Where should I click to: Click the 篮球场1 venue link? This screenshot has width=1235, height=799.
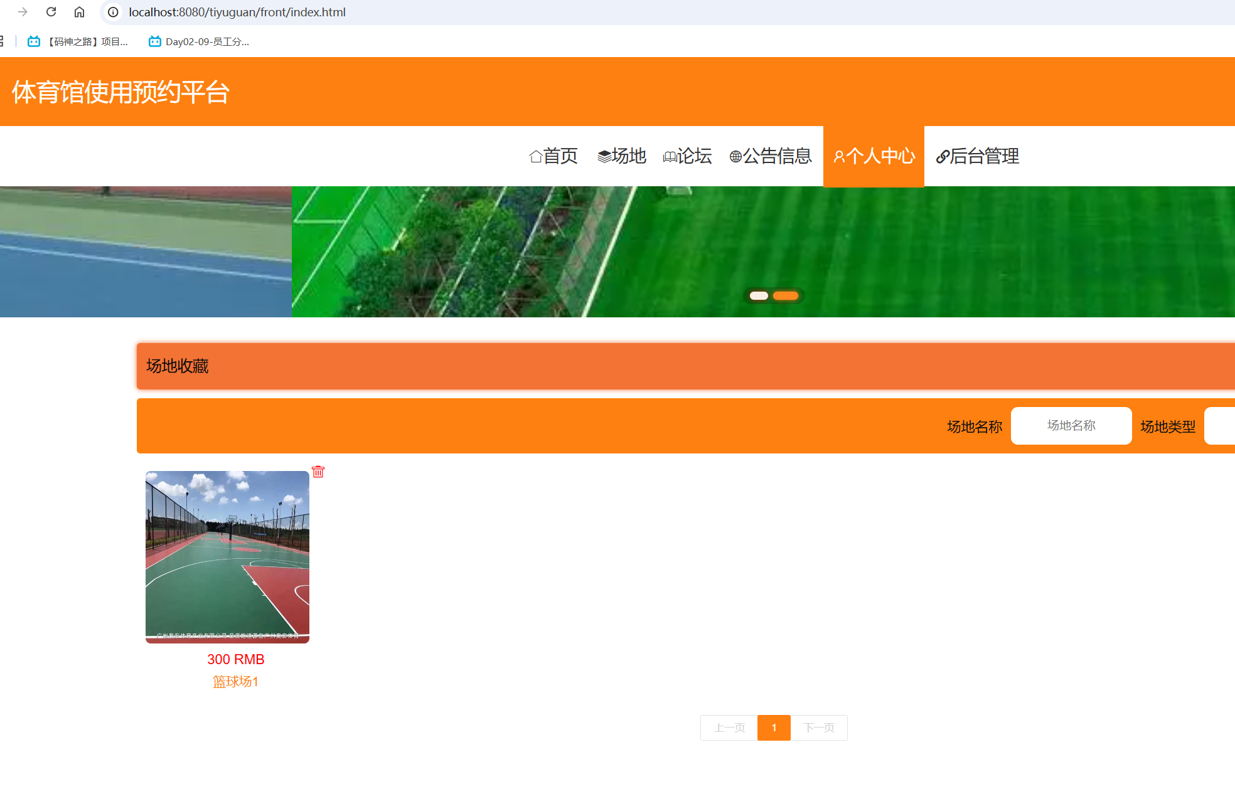coord(235,682)
